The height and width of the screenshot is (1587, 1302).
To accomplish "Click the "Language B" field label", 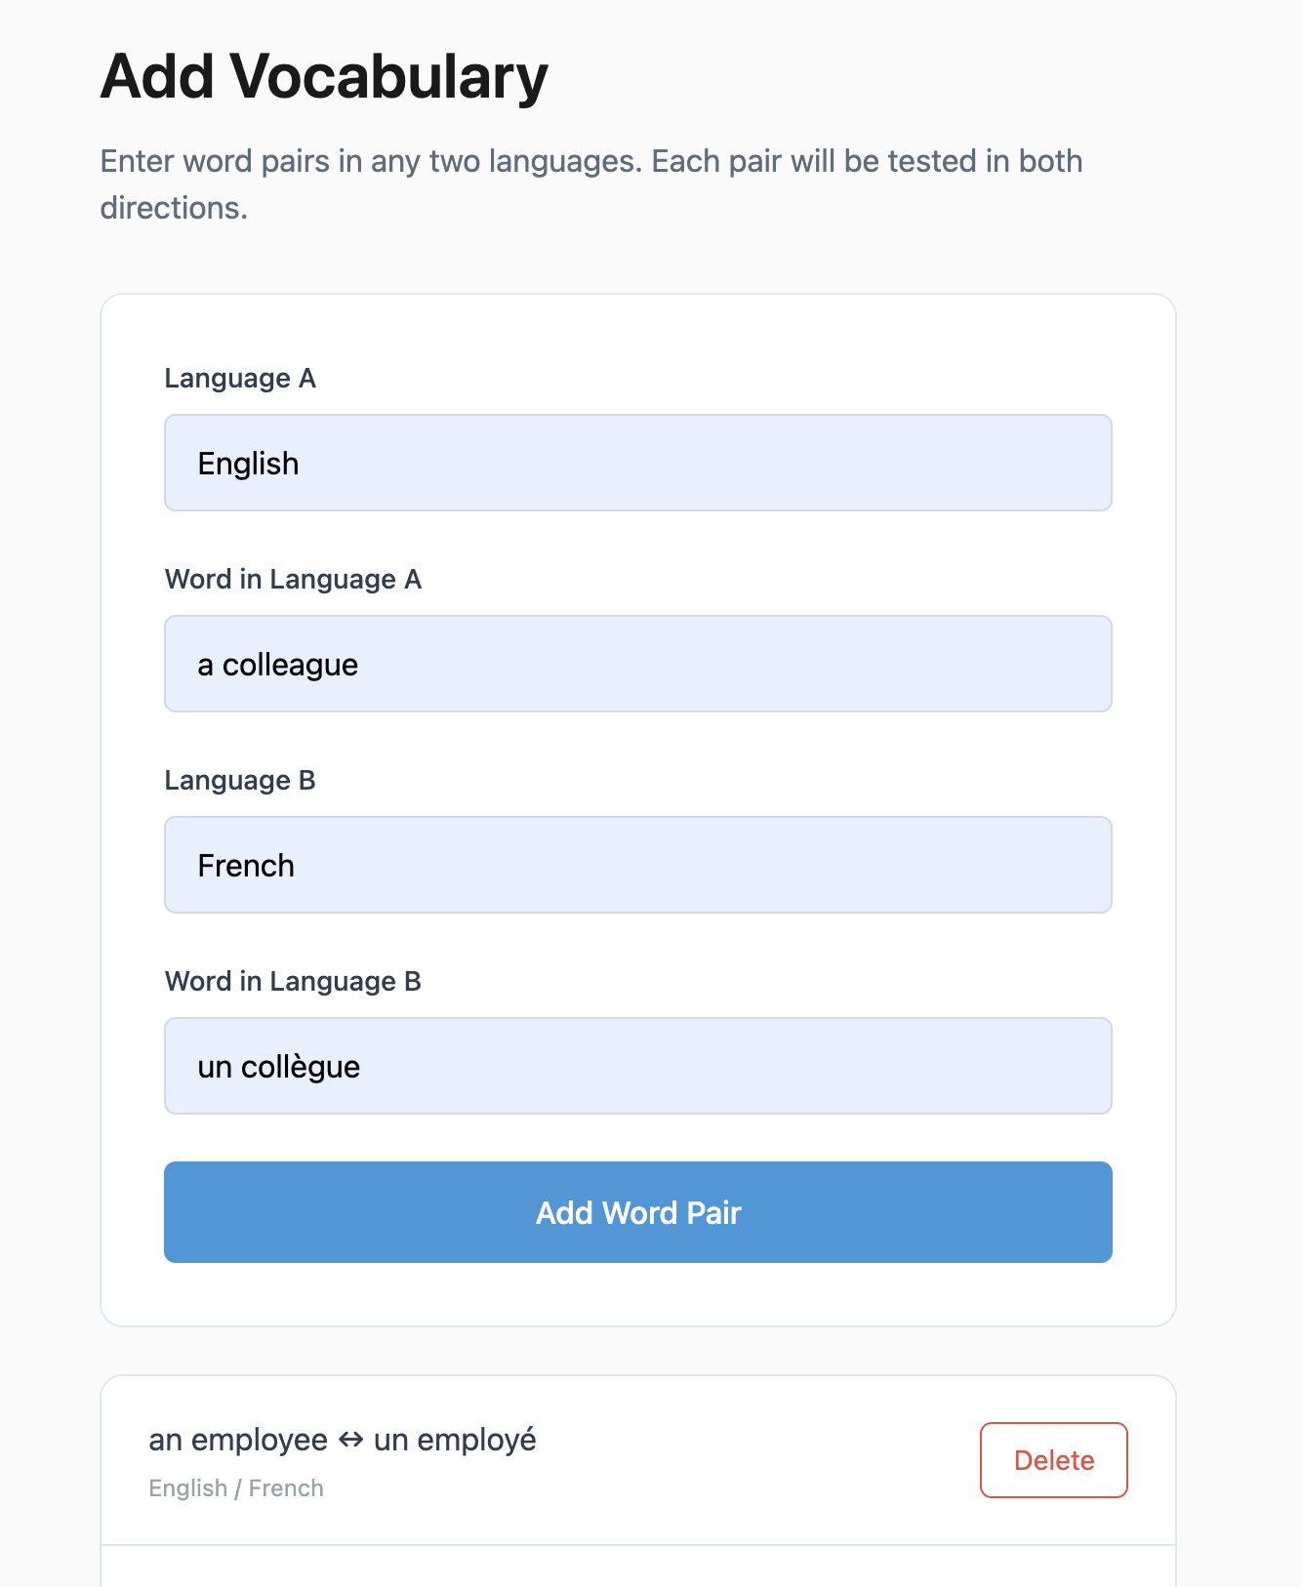I will [x=240, y=781].
